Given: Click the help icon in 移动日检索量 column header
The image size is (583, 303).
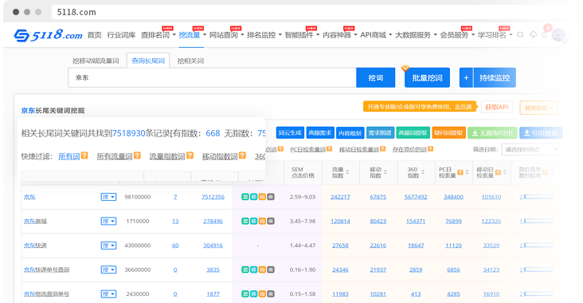Looking at the screenshot, I should pos(499,172).
